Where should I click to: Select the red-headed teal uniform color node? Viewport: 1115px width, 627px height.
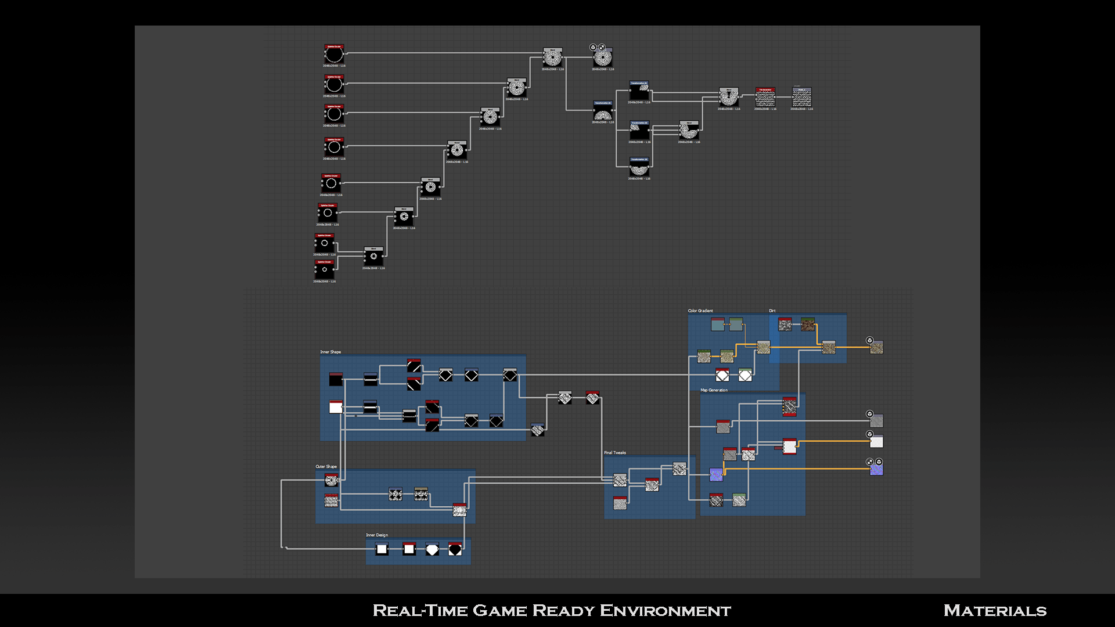pos(718,324)
